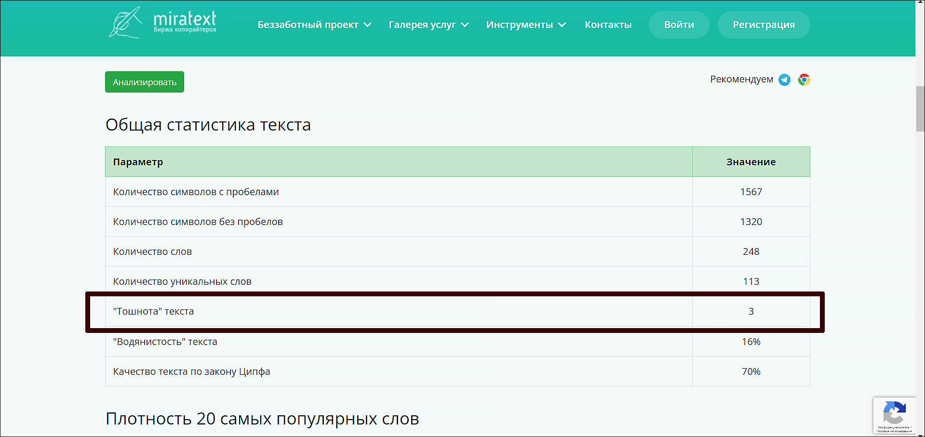Select the value 248
This screenshot has width=925, height=437.
pos(751,252)
